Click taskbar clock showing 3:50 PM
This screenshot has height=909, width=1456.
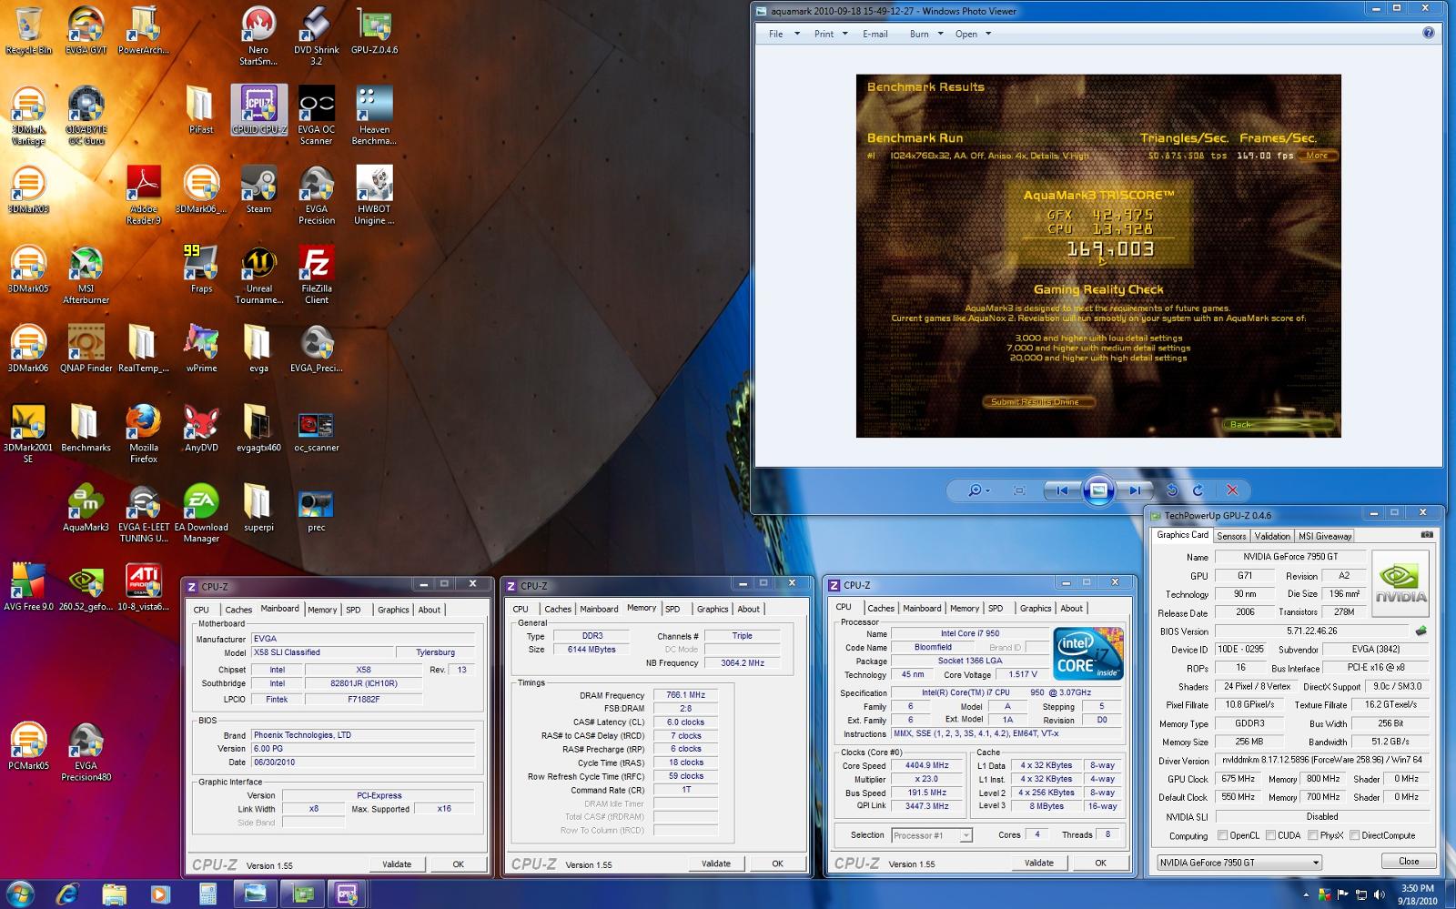click(1417, 894)
